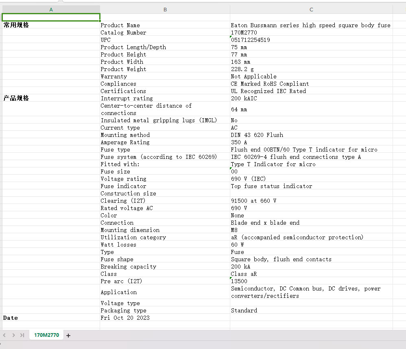Image resolution: width=406 pixels, height=349 pixels.
Task: Select the empty active cell A1
Action: (51, 17)
